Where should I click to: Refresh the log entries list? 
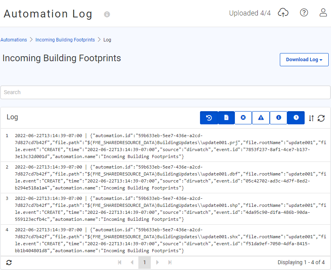pyautogui.click(x=321, y=119)
